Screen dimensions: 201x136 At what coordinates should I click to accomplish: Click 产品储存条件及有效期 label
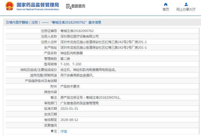click(41, 81)
